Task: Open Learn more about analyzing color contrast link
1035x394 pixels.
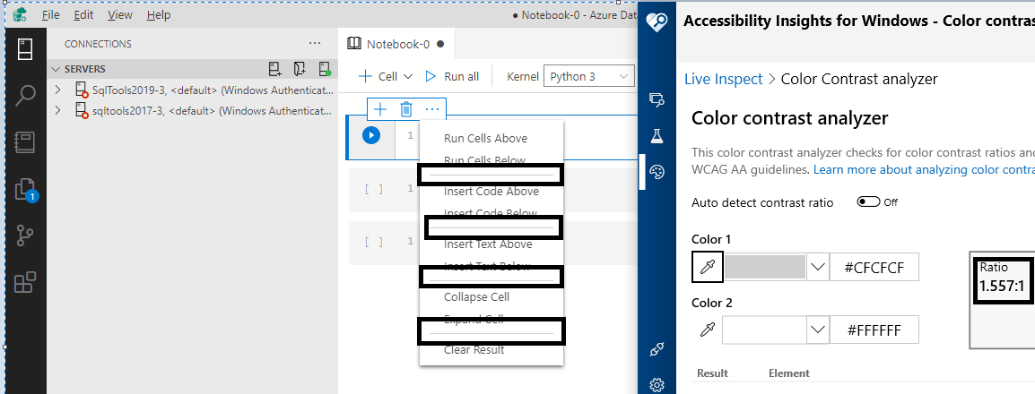Action: click(x=924, y=169)
